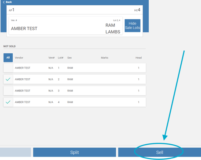Click the Marks column header
The height and width of the screenshot is (160, 201).
pos(104,58)
